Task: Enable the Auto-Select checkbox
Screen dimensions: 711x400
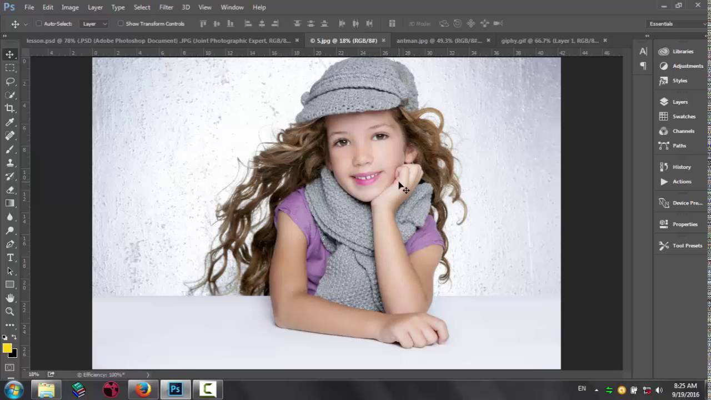Action: click(x=39, y=24)
